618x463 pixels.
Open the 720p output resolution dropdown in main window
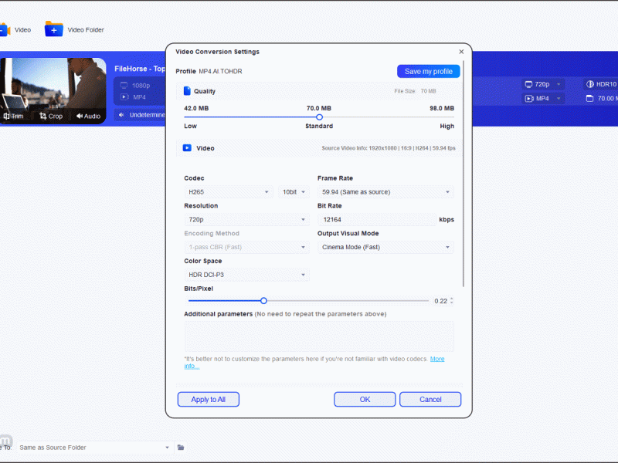pos(543,84)
